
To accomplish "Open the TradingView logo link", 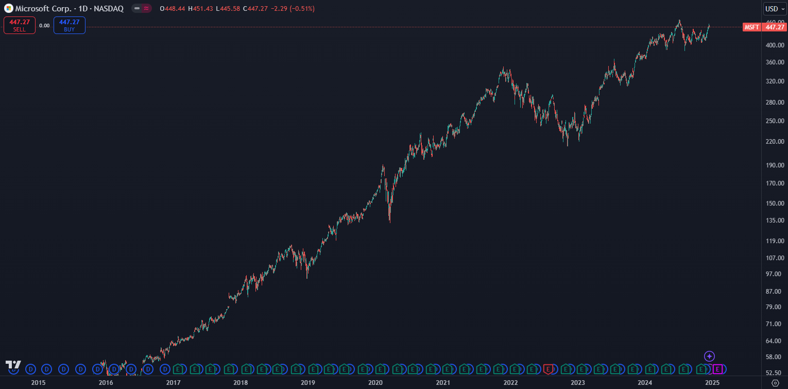I will pos(13,365).
